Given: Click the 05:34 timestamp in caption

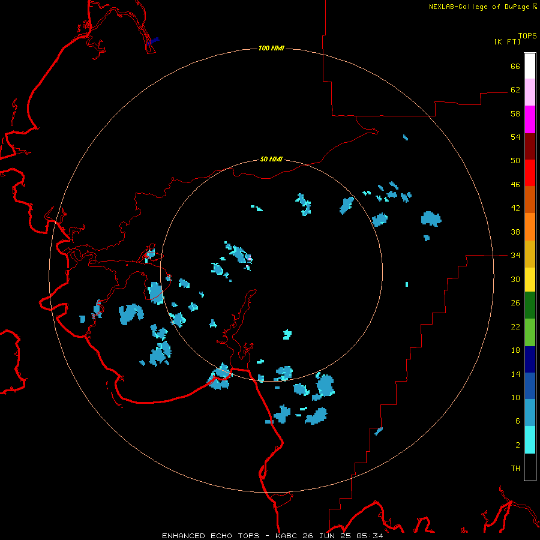Looking at the screenshot, I should click(370, 536).
